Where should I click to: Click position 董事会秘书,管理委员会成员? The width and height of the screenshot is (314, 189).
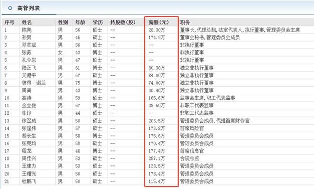point(210,38)
